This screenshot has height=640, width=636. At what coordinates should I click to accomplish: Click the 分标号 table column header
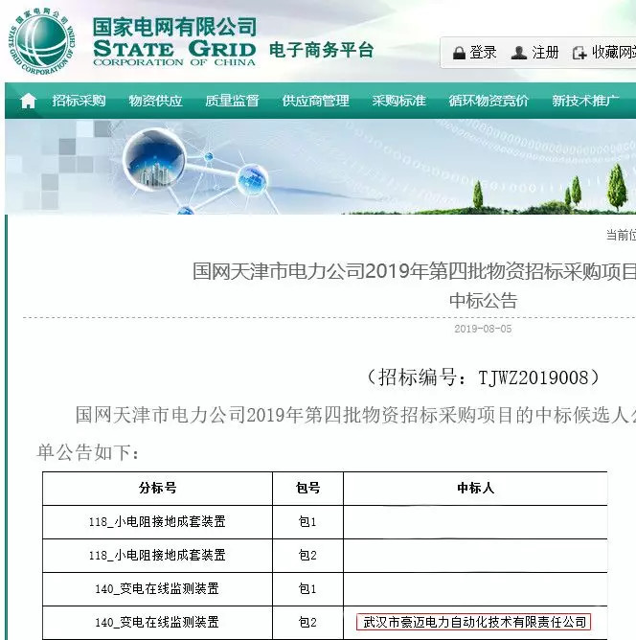point(157,488)
